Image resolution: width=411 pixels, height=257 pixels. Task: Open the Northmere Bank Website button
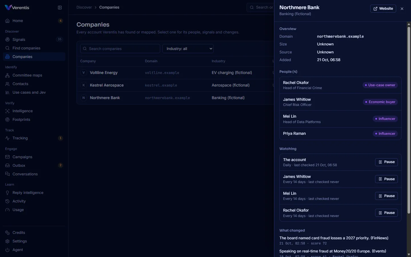point(383,9)
